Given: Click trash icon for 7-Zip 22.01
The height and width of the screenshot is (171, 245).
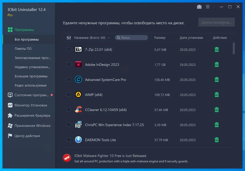Looking at the screenshot, I should [216, 50].
